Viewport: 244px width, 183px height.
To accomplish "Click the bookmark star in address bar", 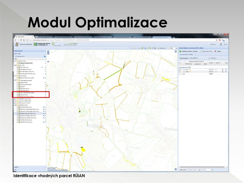I will coord(216,40).
